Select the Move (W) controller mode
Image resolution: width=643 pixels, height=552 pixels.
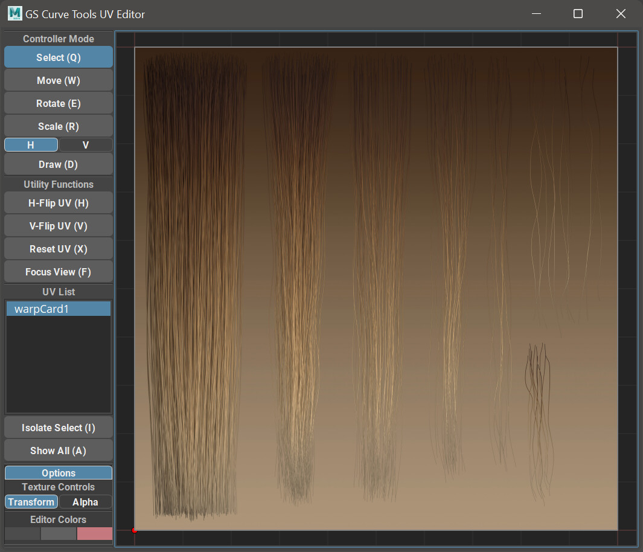58,80
